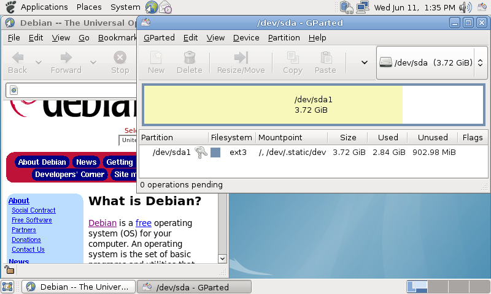Click the hard disk icon in the device selector
Screen dimensions: 491x294
385,62
